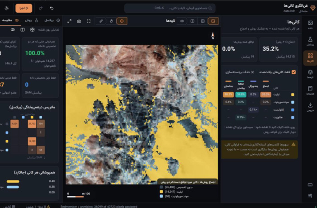Uncheck فقط کانی‌های یافت‌شده checkbox
This screenshot has width=317, height=208.
click(x=293, y=72)
